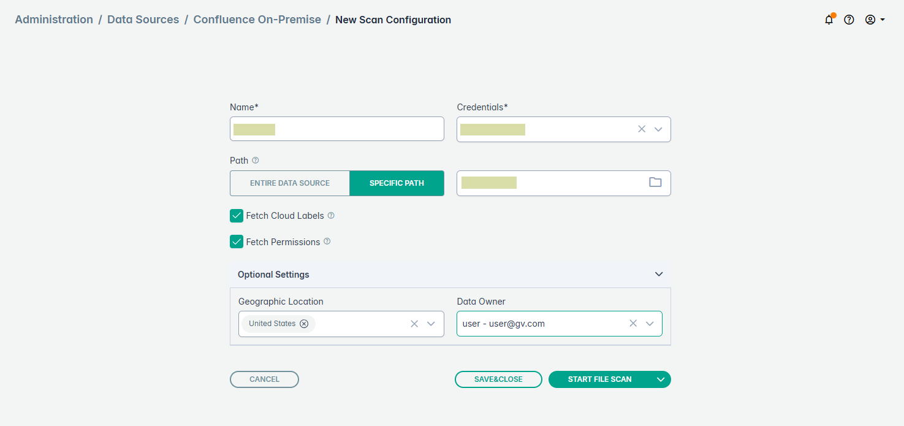Open the Start File Scan dropdown arrow
The image size is (904, 426).
pos(660,379)
